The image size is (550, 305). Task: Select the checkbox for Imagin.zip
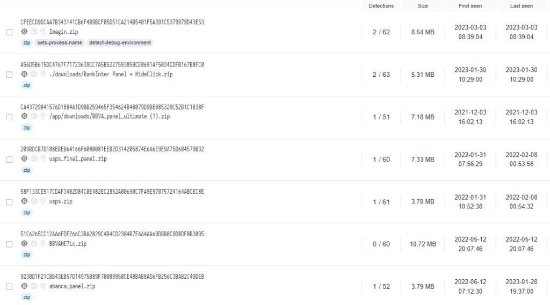click(x=9, y=32)
